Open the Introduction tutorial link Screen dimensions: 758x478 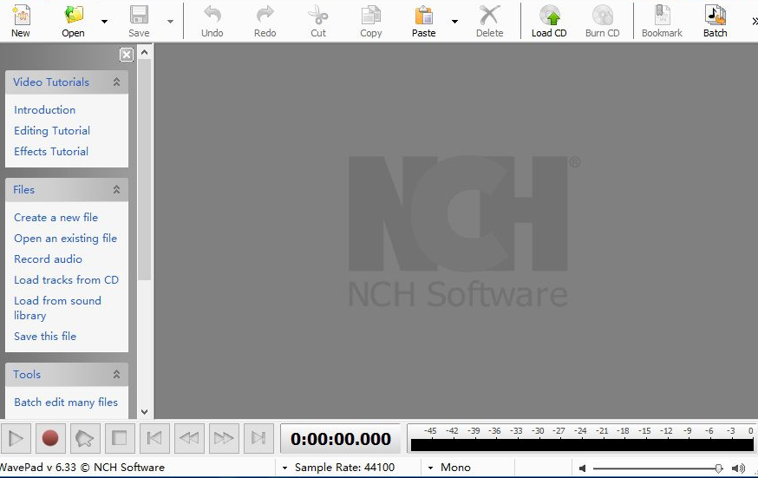click(x=44, y=109)
